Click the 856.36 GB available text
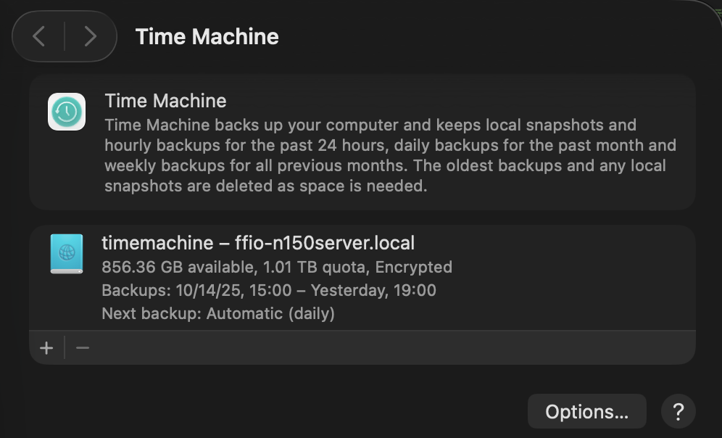Image resolution: width=722 pixels, height=438 pixels. click(x=177, y=267)
